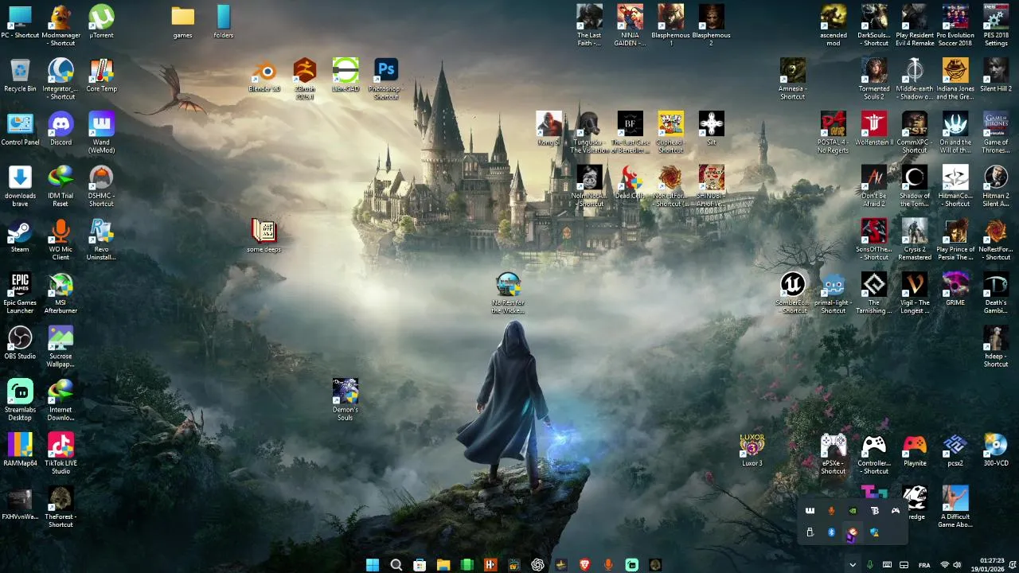
Task: Open the Bluetooth tray icon
Action: pyautogui.click(x=831, y=532)
